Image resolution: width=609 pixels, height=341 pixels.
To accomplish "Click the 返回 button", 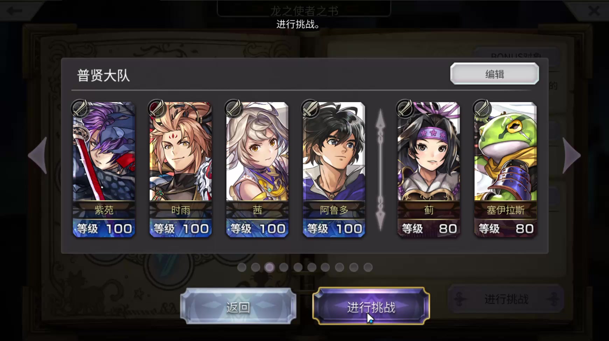I will click(x=238, y=306).
